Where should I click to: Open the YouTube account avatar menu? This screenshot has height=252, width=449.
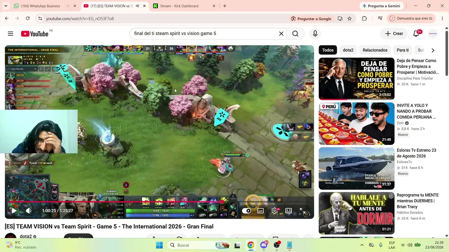(x=433, y=34)
